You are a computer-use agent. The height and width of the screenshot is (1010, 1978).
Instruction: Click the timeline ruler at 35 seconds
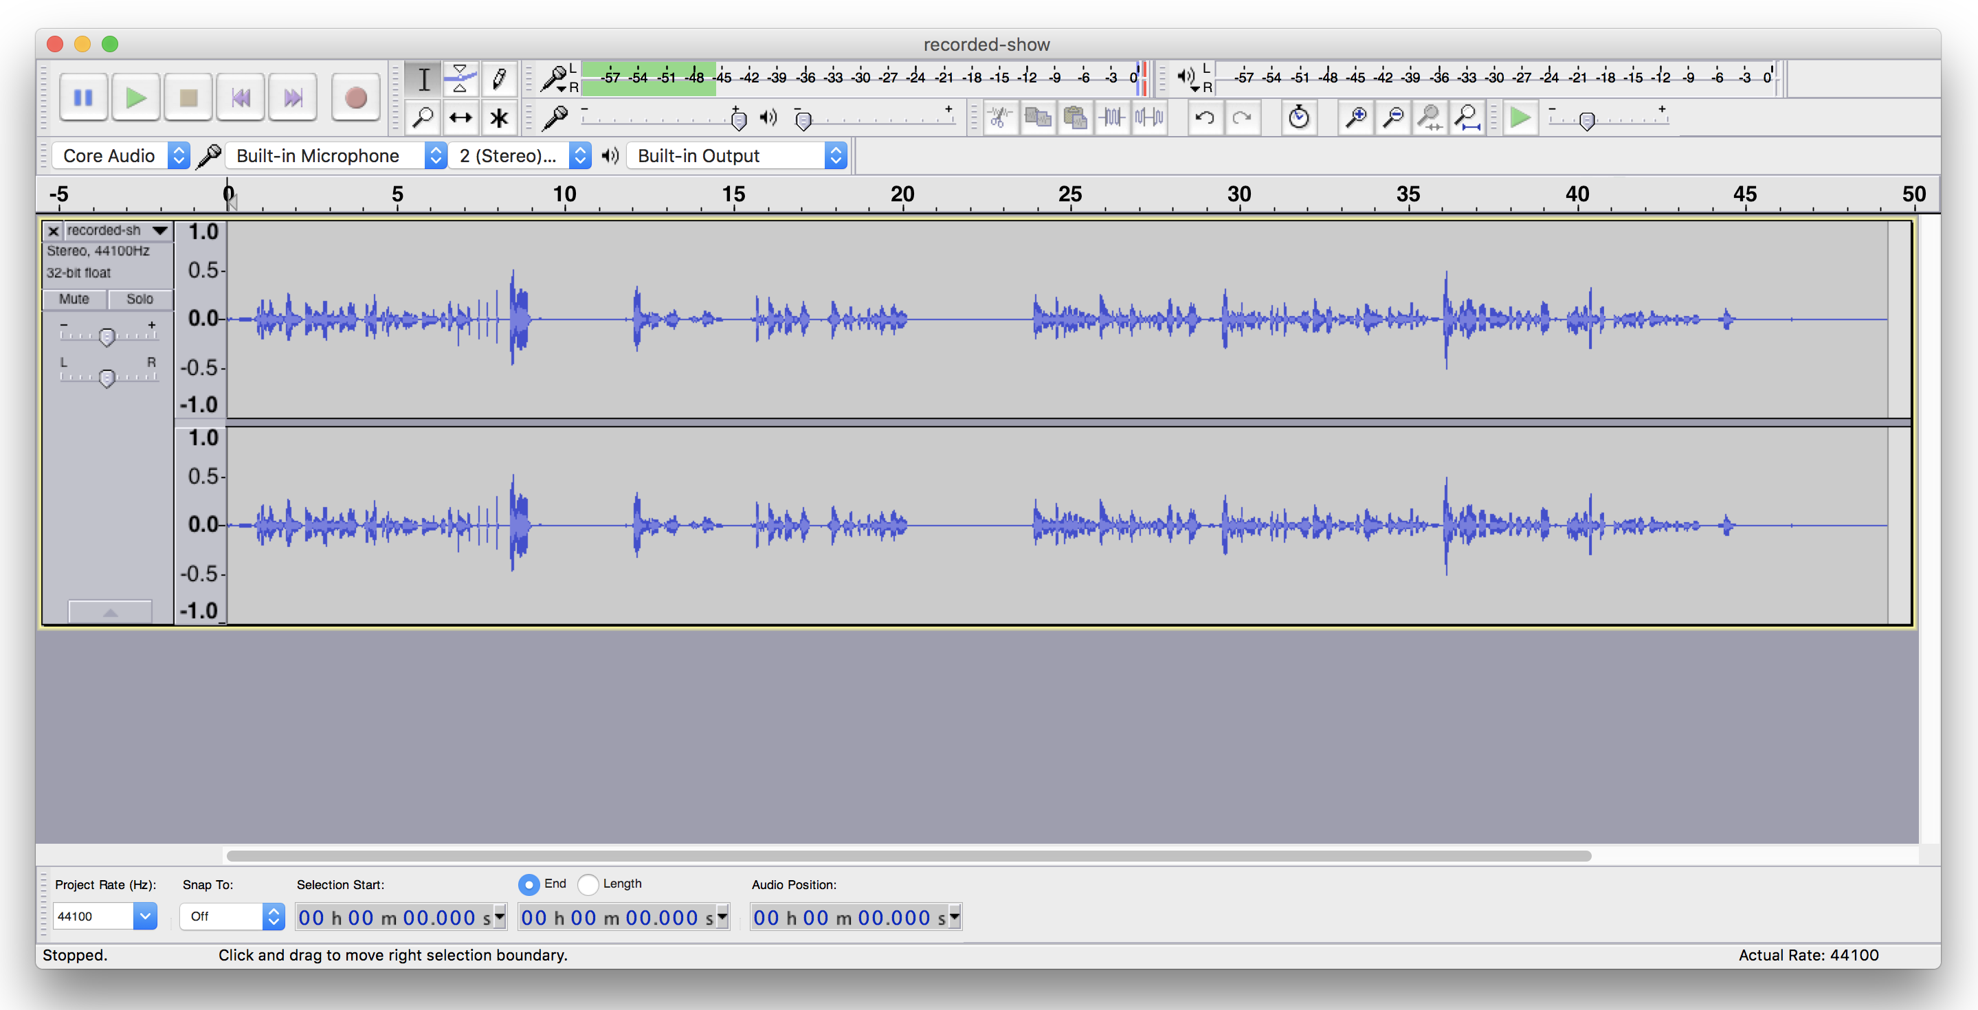point(1408,195)
